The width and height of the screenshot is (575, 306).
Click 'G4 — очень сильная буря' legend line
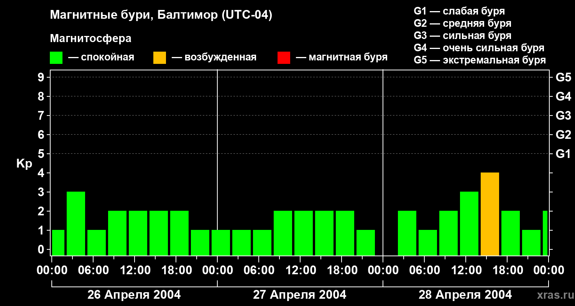point(479,48)
